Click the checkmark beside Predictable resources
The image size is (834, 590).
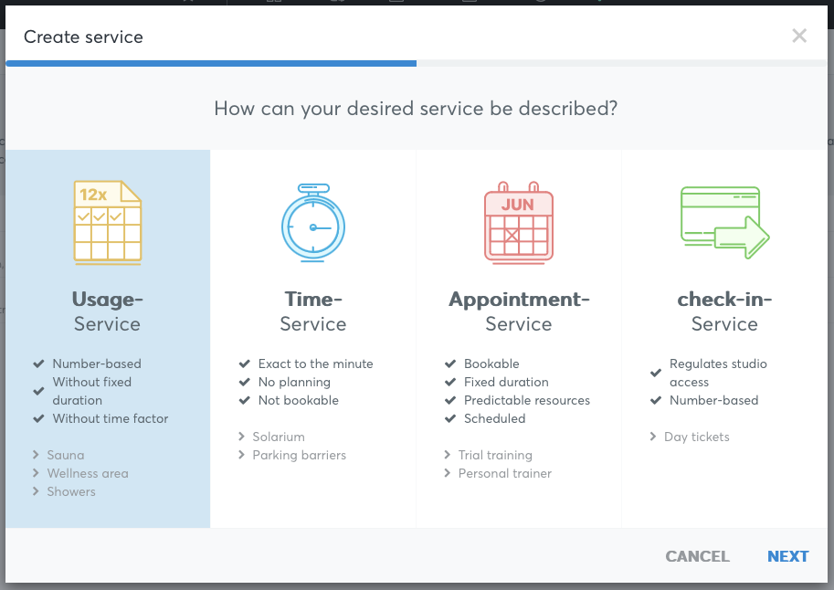450,400
